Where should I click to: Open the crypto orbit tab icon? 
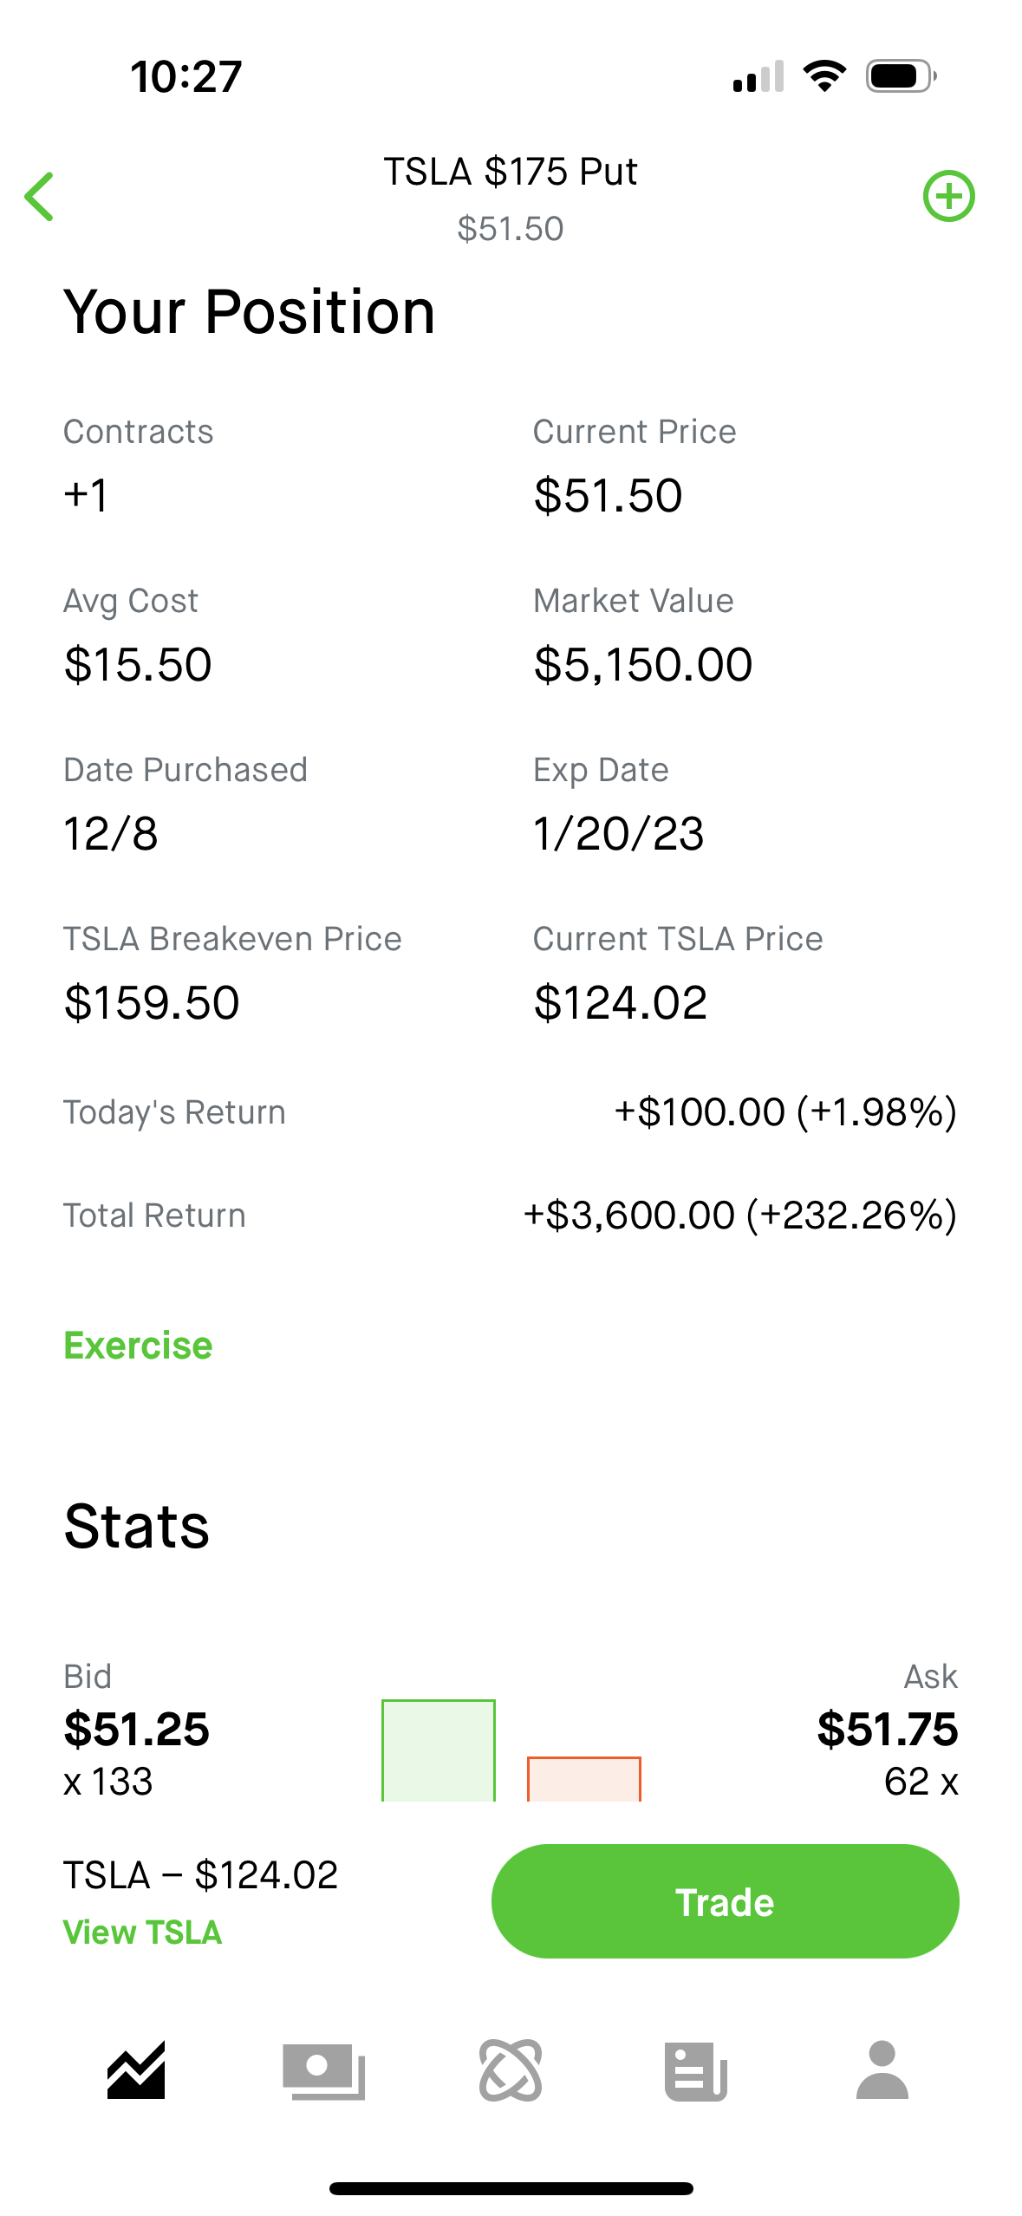coord(511,2070)
